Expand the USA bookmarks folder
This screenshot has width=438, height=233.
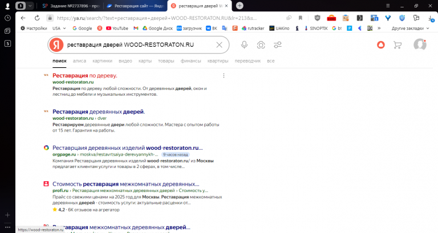59,28
